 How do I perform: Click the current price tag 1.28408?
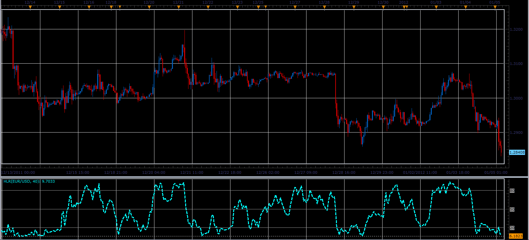click(517, 152)
